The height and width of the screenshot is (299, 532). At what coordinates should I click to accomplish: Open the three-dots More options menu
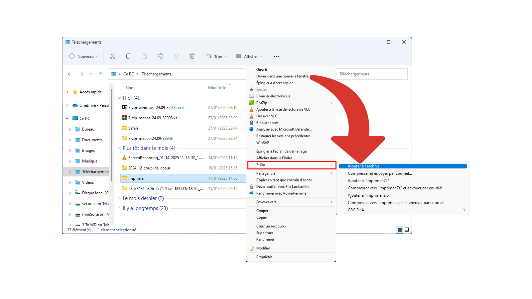point(276,56)
